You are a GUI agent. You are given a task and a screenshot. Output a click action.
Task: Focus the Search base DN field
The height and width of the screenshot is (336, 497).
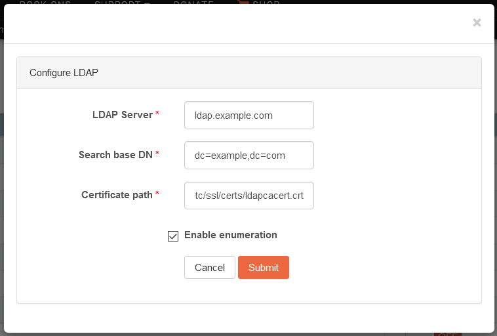249,155
